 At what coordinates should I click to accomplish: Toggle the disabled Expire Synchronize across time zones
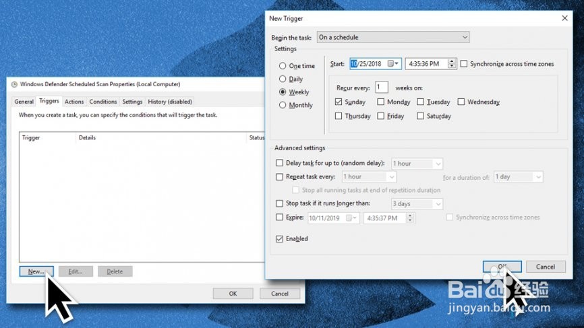450,217
